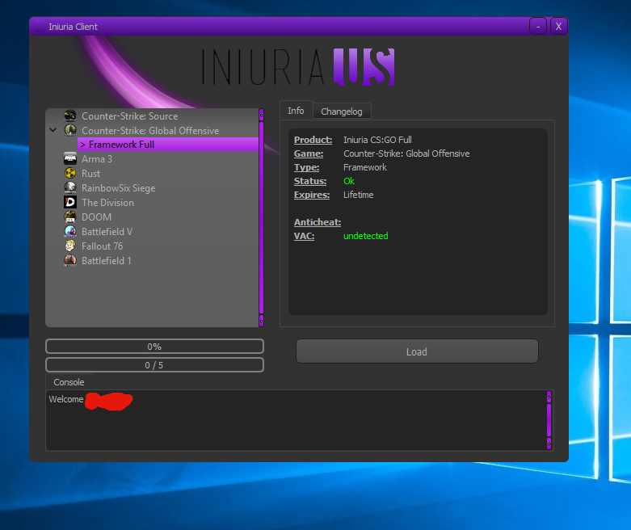The width and height of the screenshot is (631, 530).
Task: Select Counter-Strike: Source in the game list
Action: coord(129,116)
